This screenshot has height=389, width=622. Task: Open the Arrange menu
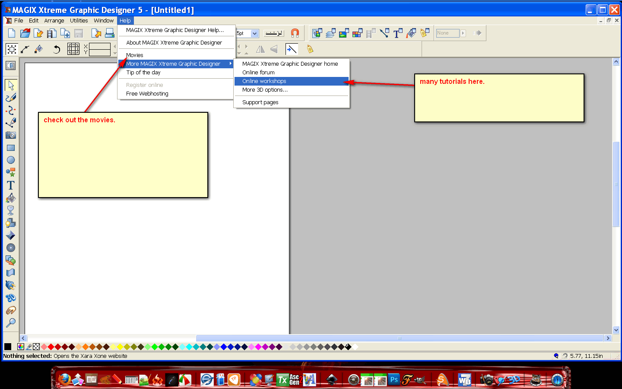(x=54, y=20)
